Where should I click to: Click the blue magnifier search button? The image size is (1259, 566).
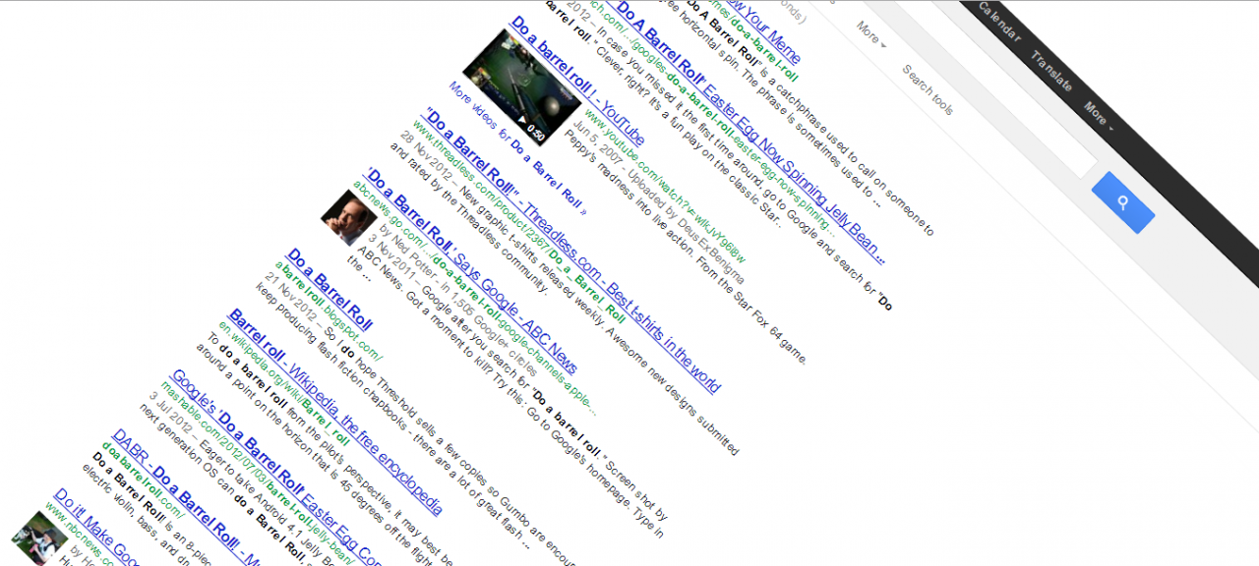(x=1123, y=202)
